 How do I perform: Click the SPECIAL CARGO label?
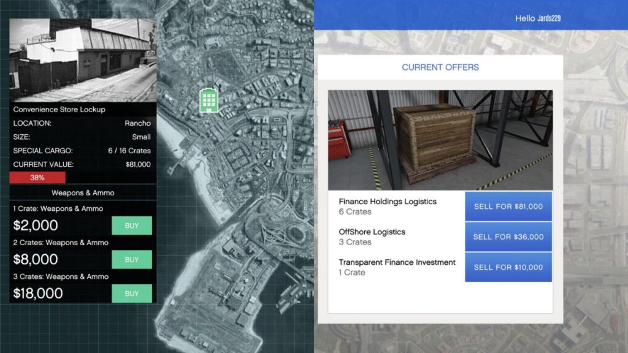pyautogui.click(x=43, y=151)
